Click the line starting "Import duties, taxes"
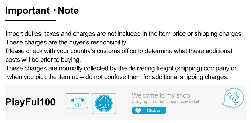 [124, 34]
